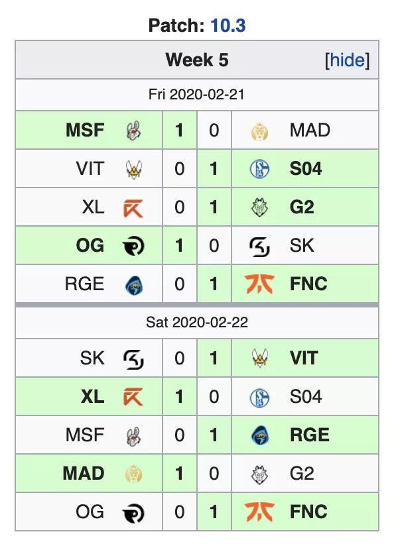Click the Excel logo in the XL vs S04 row
Screen dimensions: 394x546
pyautogui.click(x=133, y=397)
